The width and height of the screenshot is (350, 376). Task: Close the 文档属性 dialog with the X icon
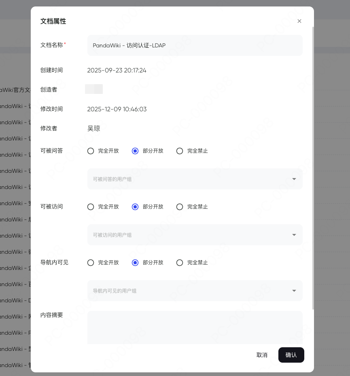point(299,21)
